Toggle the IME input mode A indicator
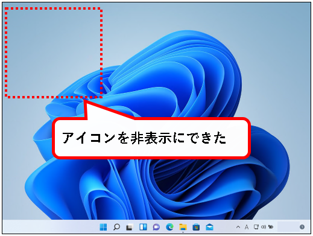The image size is (313, 236). tap(247, 227)
